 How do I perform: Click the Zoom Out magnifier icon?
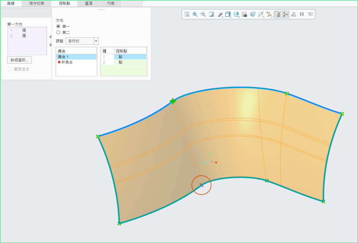(x=203, y=14)
